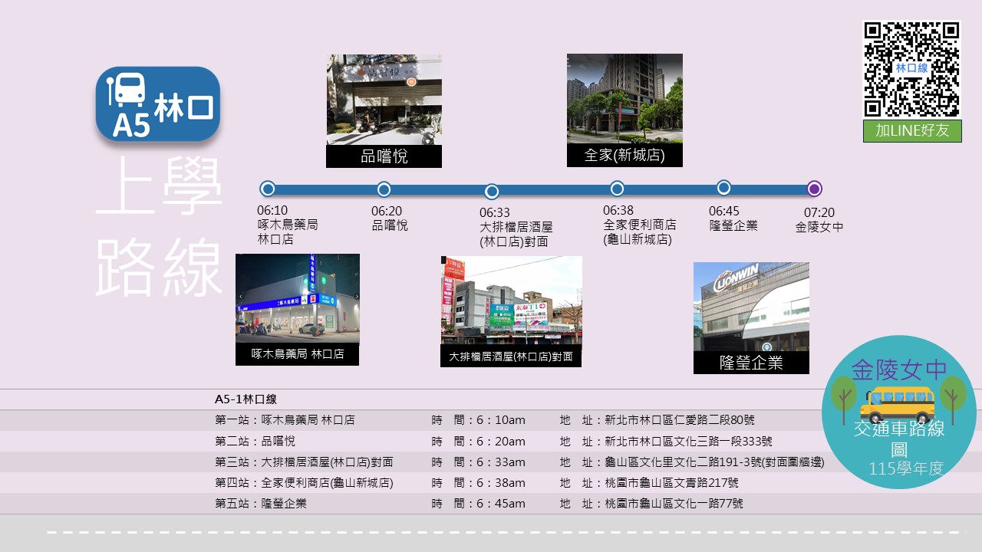This screenshot has width=982, height=552.
Task: Click the A5 林口 bus route badge
Action: tap(158, 104)
